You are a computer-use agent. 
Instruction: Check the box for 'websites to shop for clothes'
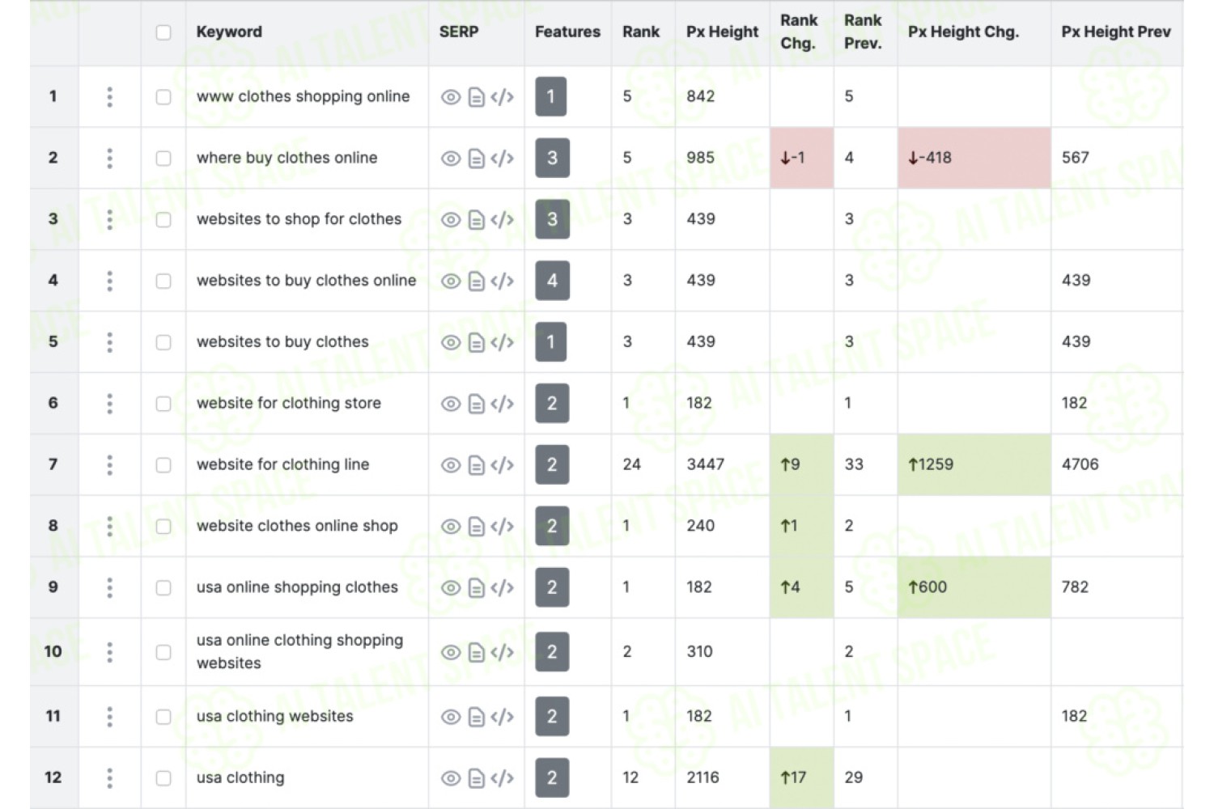(163, 220)
